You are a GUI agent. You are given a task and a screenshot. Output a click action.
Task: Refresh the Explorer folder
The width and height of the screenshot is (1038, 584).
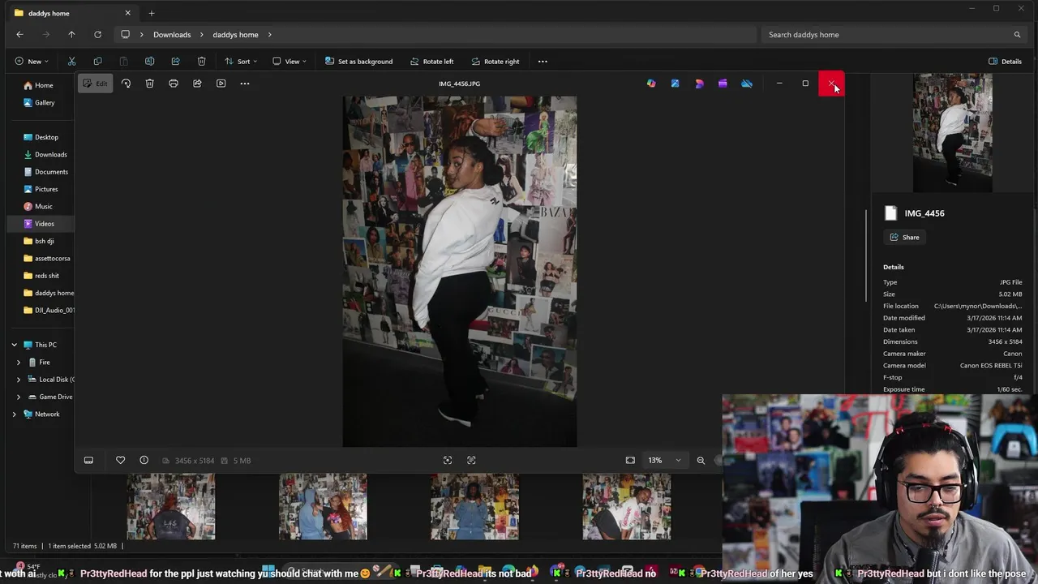(97, 35)
